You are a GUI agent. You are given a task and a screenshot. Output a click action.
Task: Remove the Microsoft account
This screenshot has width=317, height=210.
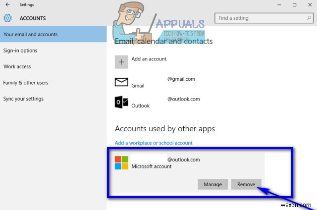pyautogui.click(x=246, y=184)
